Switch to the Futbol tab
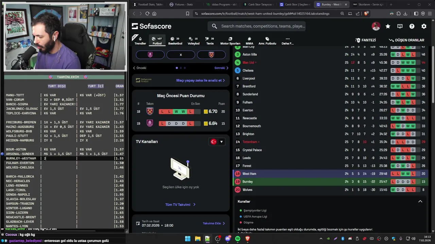The height and width of the screenshot is (244, 435). coord(157,41)
